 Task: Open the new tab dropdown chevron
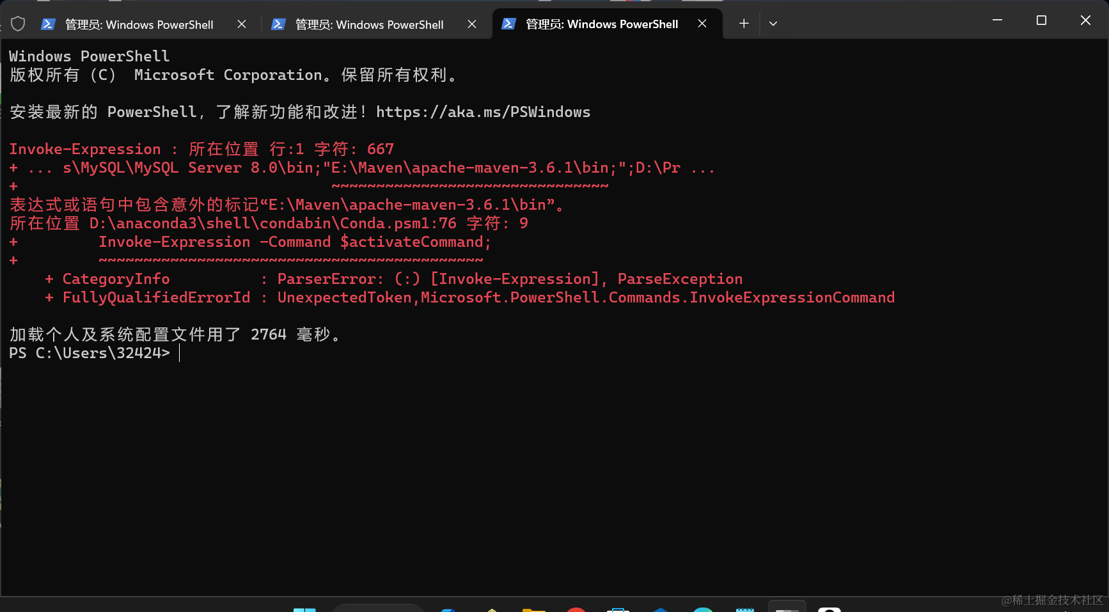coord(773,24)
